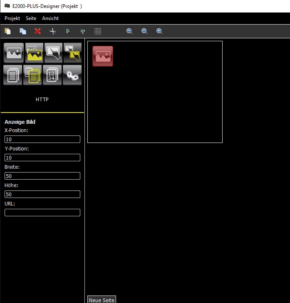
Task: Toggle the dotted grid icon
Action: (x=97, y=31)
